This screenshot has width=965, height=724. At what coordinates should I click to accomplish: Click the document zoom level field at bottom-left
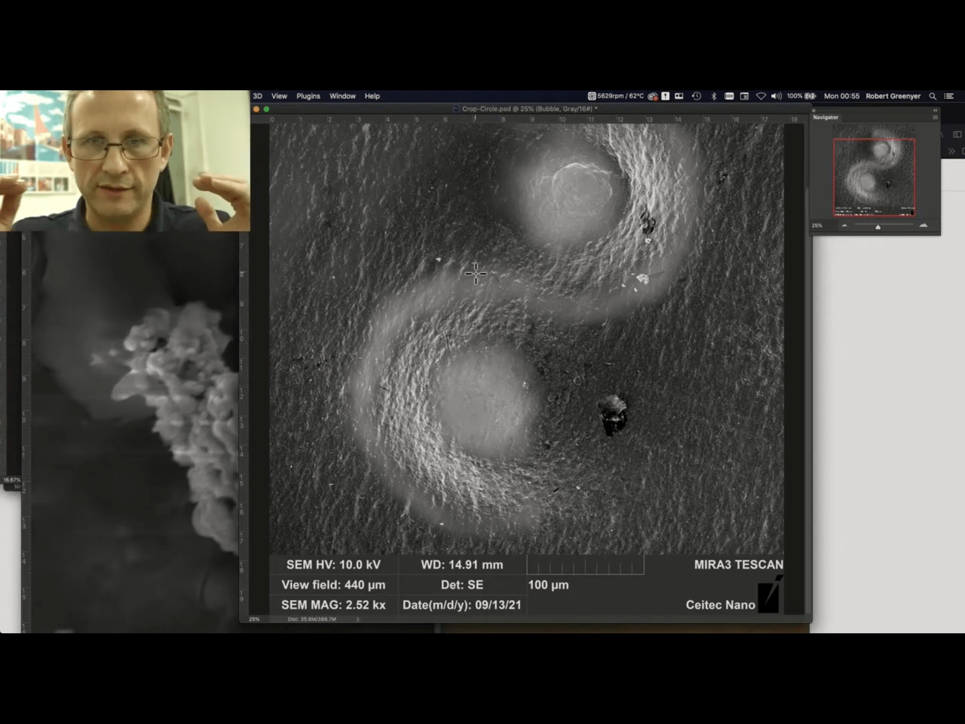tap(254, 619)
